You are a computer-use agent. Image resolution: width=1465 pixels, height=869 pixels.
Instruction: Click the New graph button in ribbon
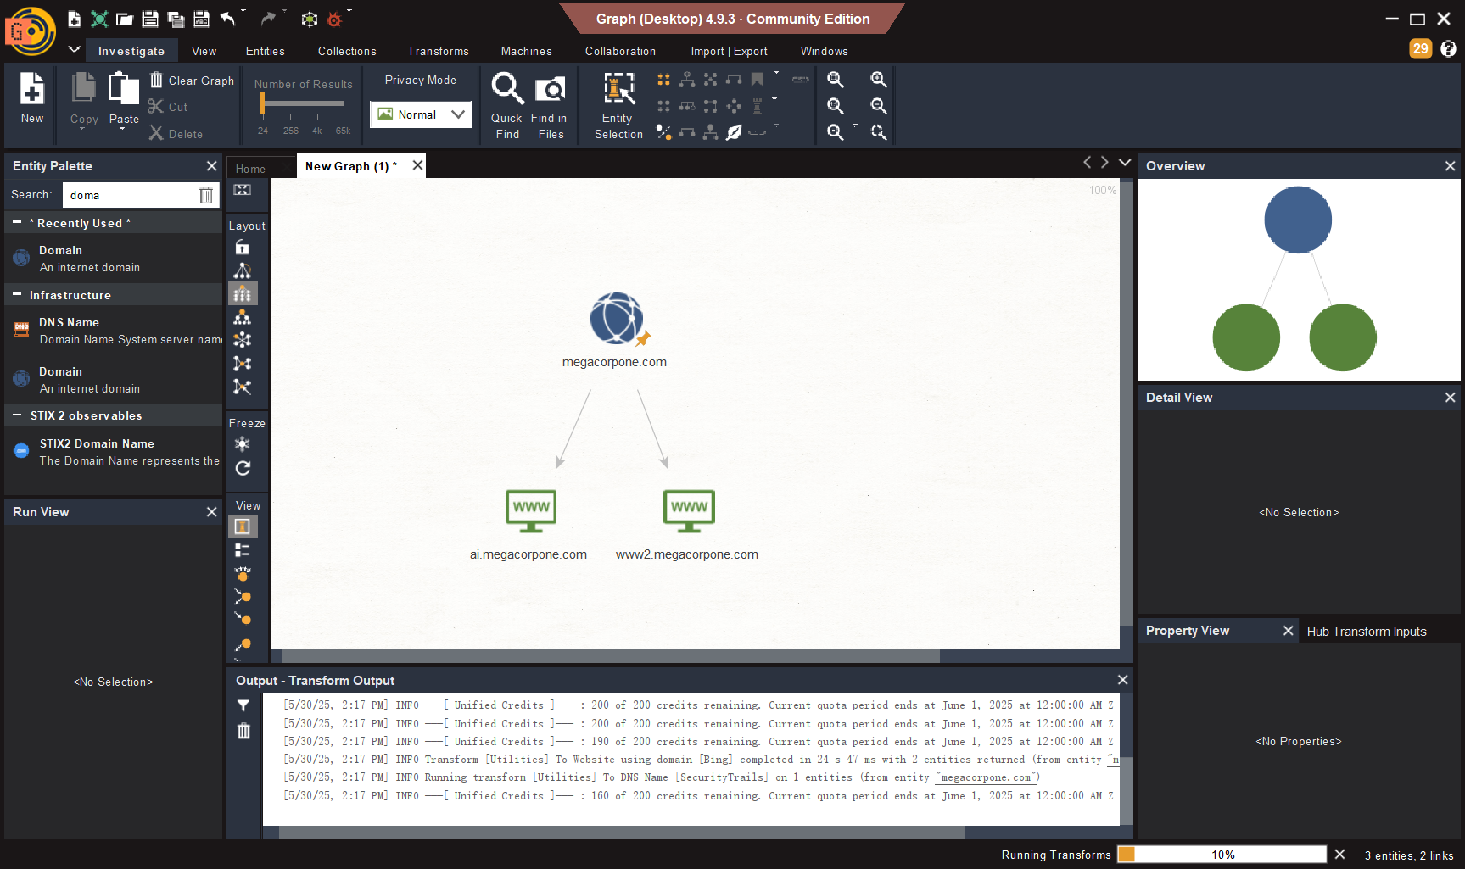coord(32,99)
